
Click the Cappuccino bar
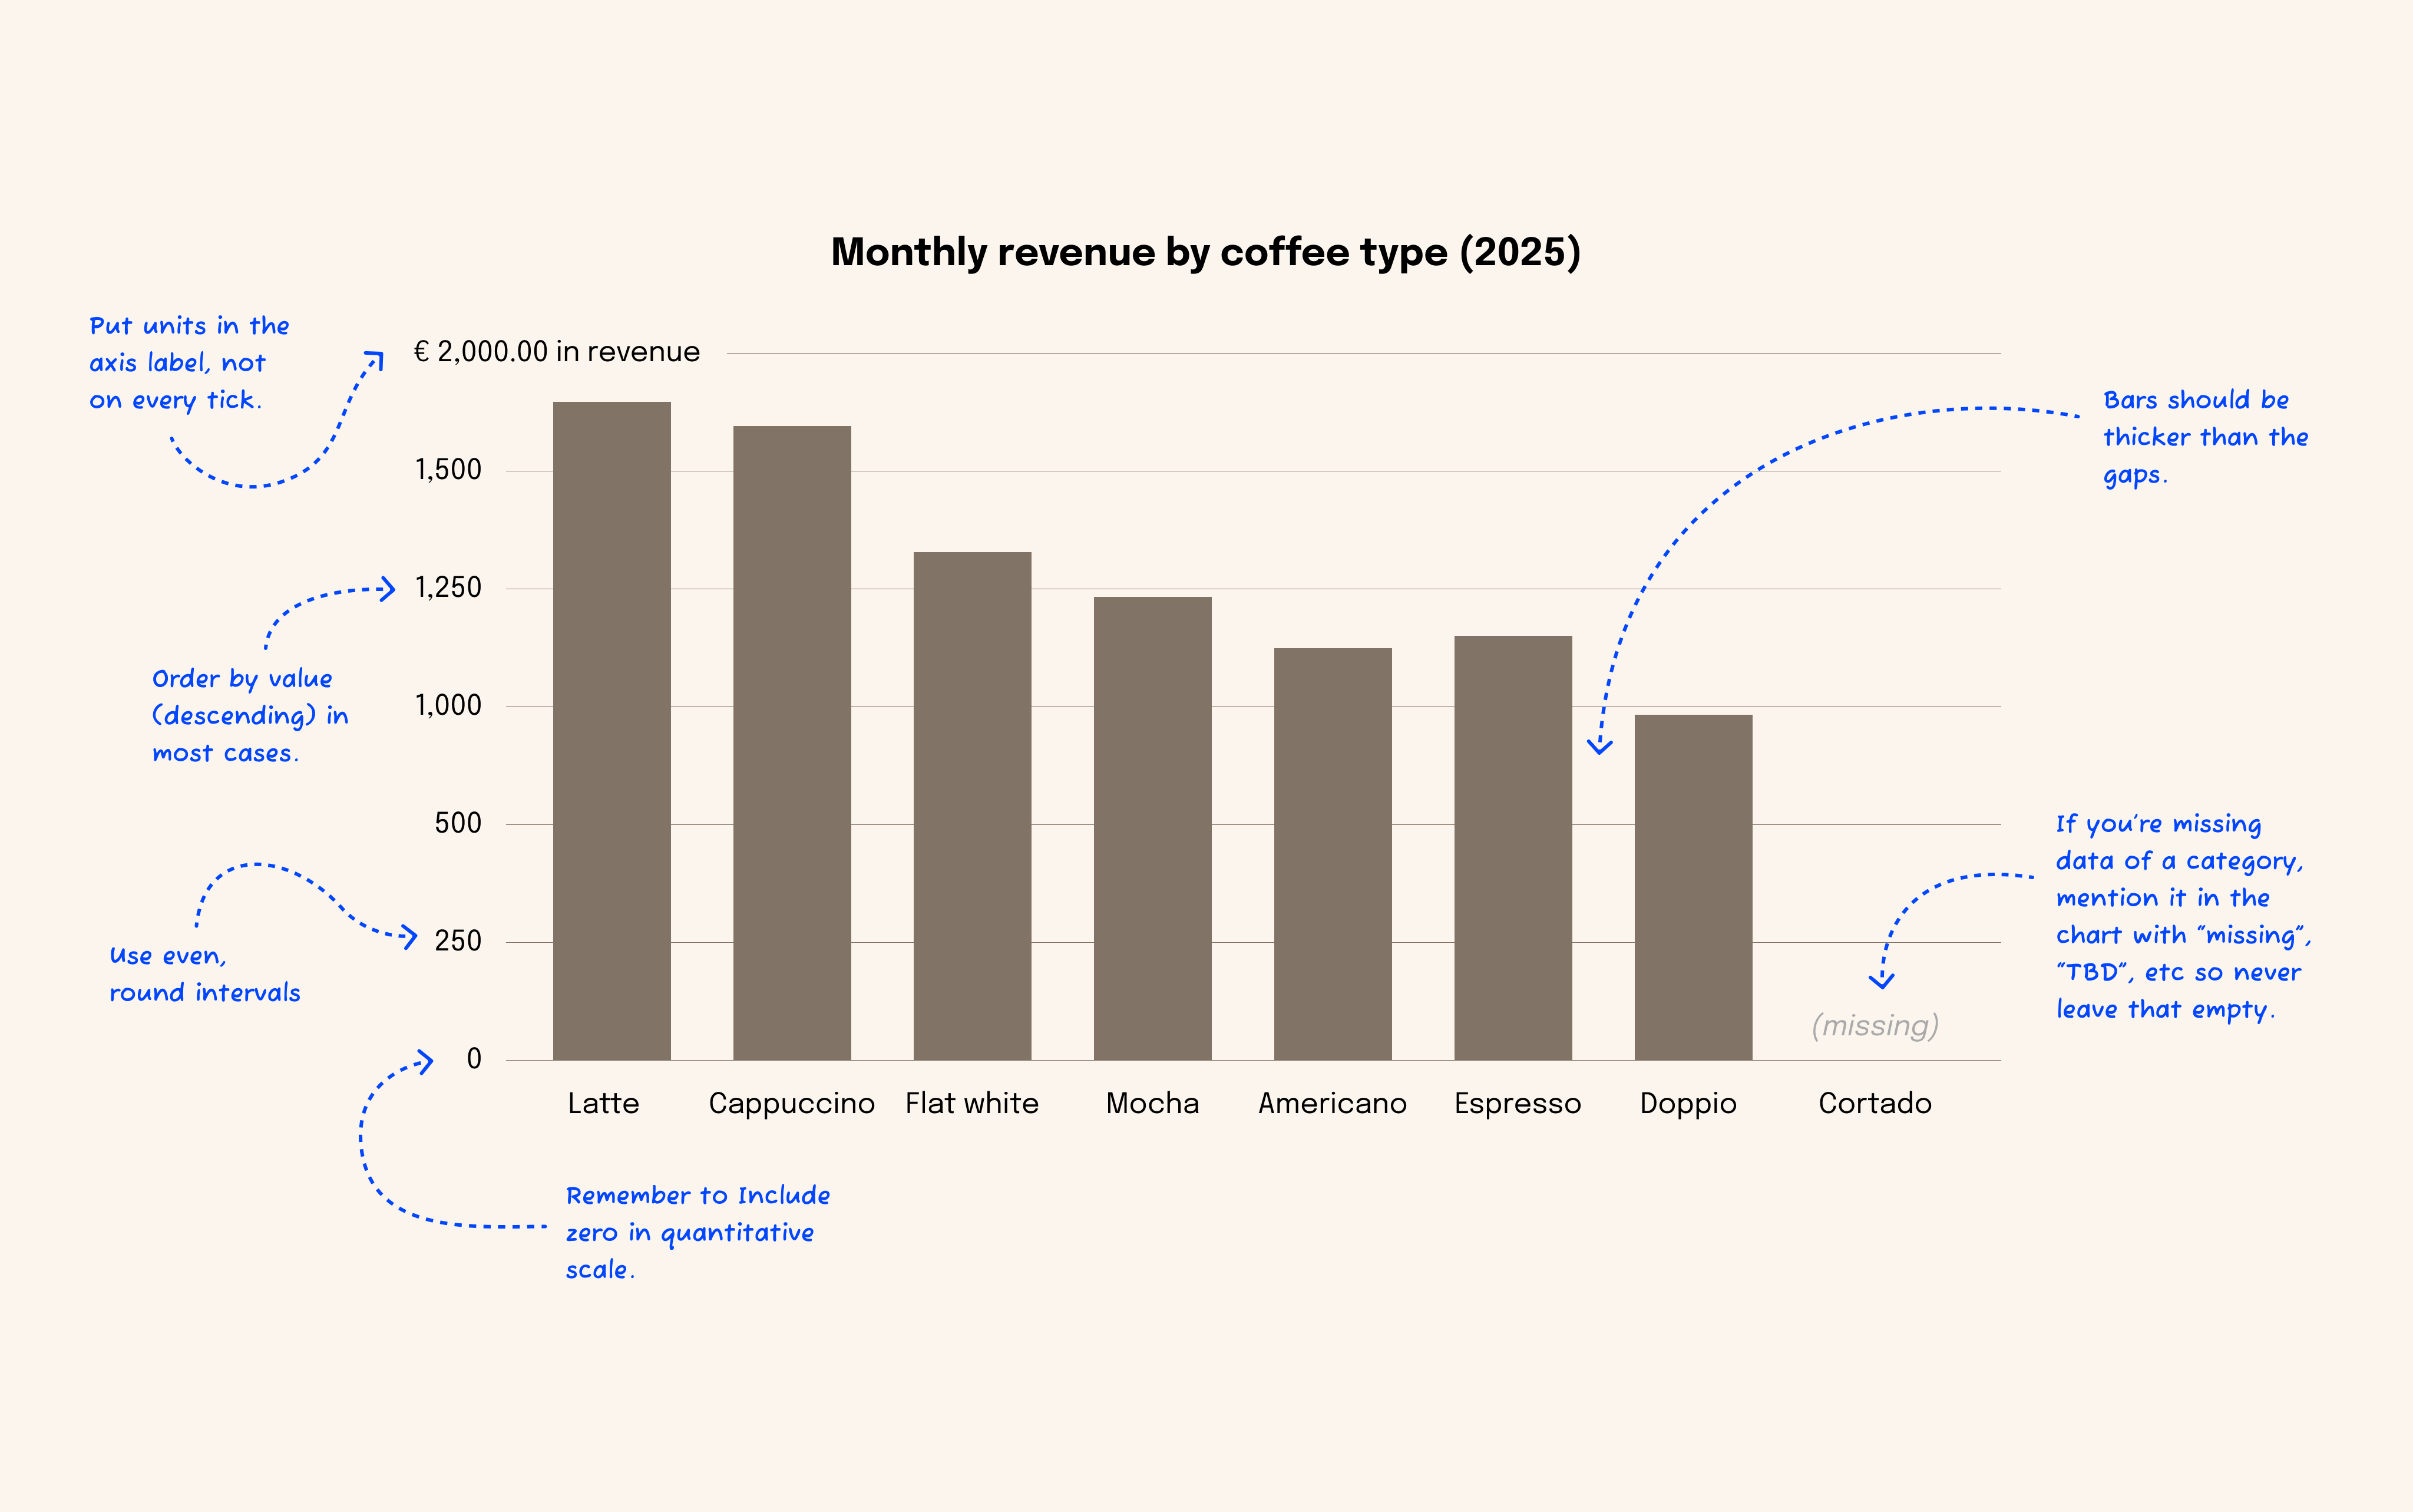[792, 742]
